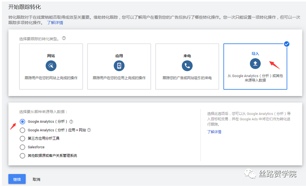Image resolution: width=306 pixels, height=187 pixels.
Task: Click the 第三方应用分析工具 option label
Action: pyautogui.click(x=44, y=138)
